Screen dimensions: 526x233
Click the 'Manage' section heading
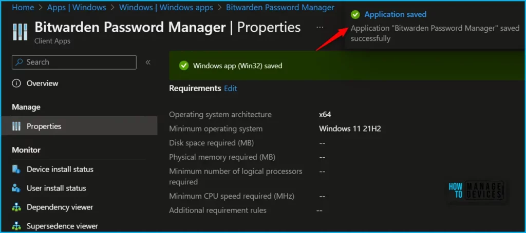tap(26, 108)
